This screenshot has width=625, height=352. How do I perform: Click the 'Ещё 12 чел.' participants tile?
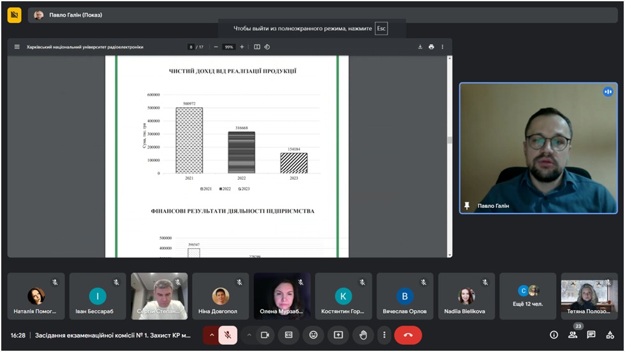pos(529,296)
